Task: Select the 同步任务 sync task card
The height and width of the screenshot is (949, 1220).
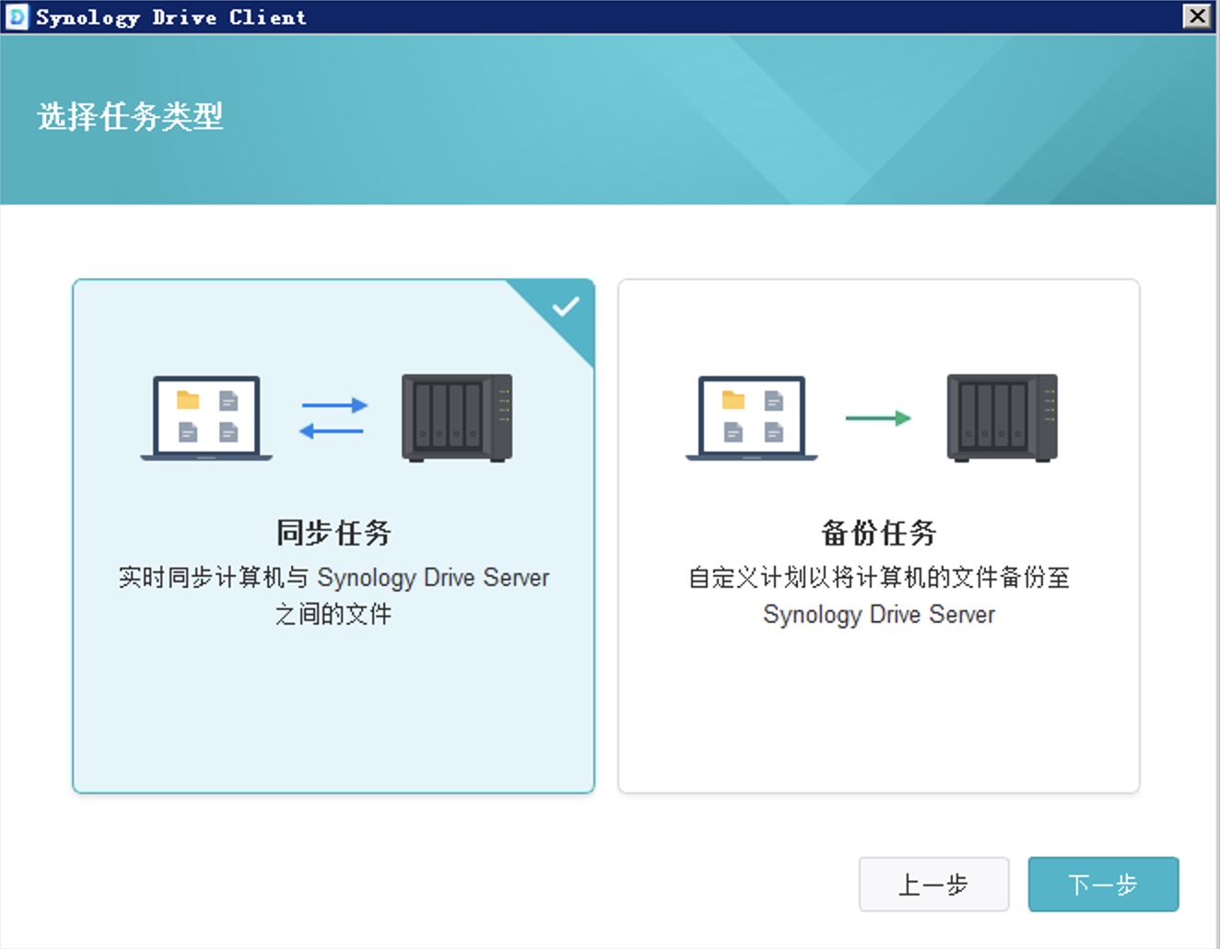Action: click(x=334, y=535)
